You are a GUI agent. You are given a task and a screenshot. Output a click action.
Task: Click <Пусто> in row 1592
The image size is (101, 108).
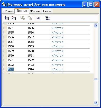coord(58,65)
